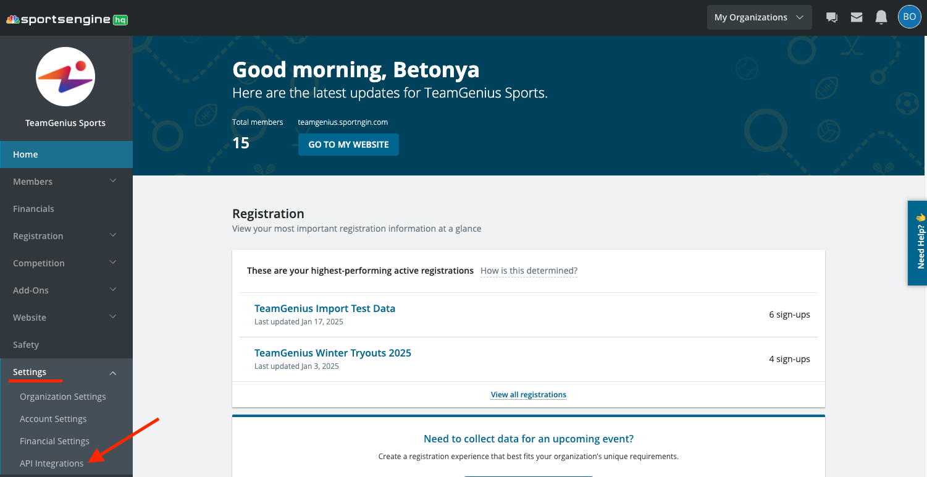
Task: Click 'Last updated Jan 17, 2025' text
Action: pyautogui.click(x=299, y=322)
